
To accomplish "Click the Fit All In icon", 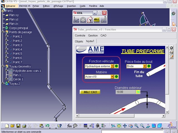I will click(119, 126).
